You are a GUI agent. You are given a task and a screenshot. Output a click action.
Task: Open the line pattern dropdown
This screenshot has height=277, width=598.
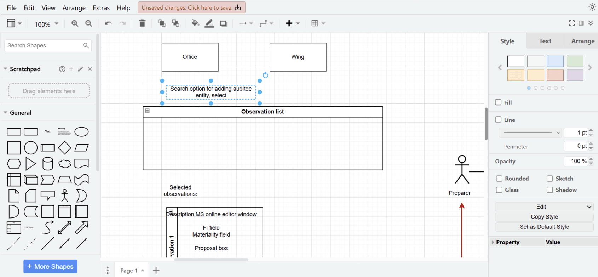[x=530, y=133]
